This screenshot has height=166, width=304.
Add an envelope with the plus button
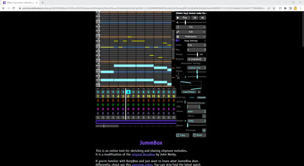click(x=204, y=130)
